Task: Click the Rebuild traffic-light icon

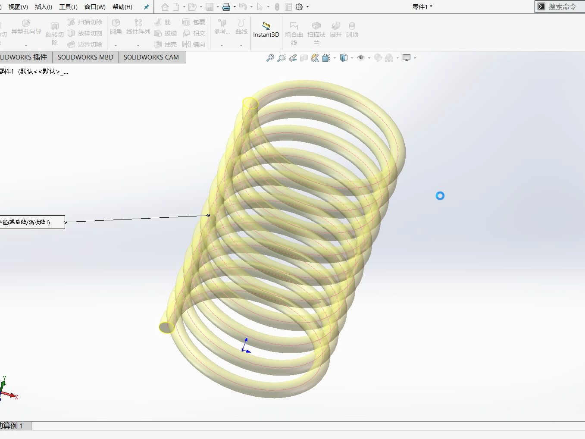Action: click(x=277, y=7)
